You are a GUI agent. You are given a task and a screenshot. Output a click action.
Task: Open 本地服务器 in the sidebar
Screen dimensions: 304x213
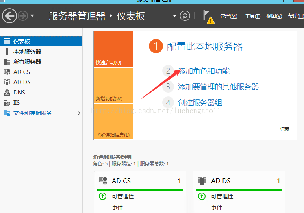27,52
